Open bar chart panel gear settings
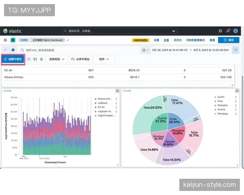 point(117,91)
